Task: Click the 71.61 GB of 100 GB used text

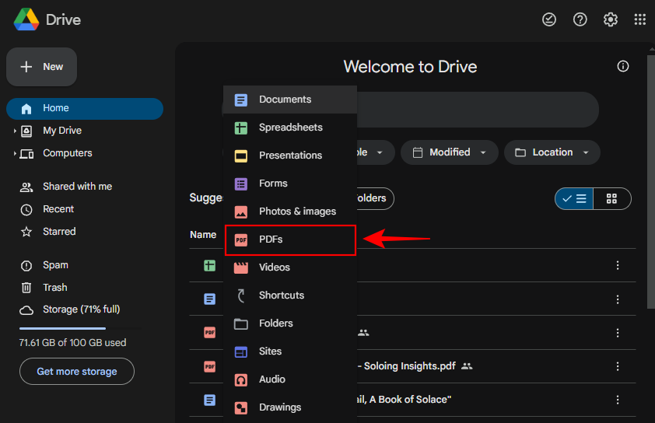Action: coord(72,343)
